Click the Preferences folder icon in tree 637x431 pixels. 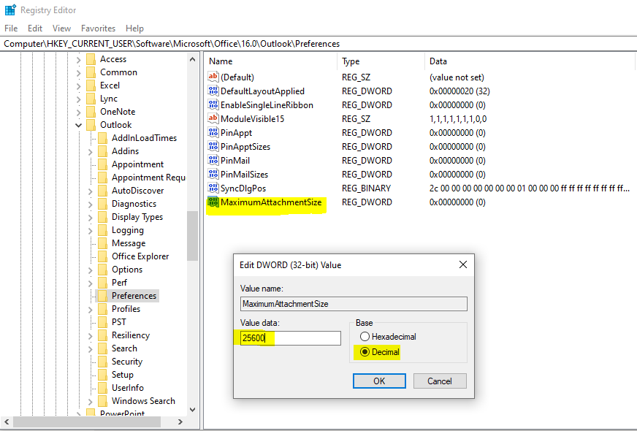(103, 296)
